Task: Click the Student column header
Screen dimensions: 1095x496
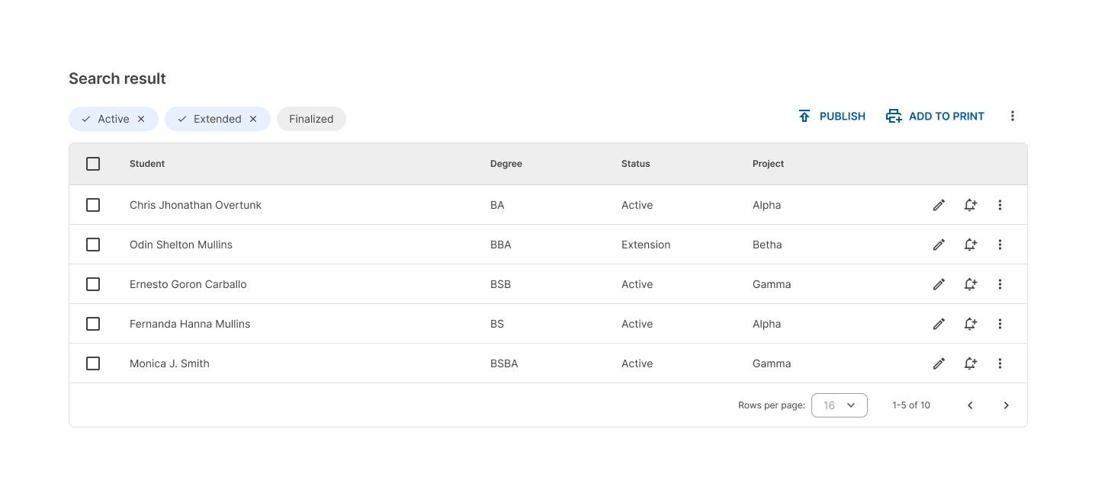Action: (x=147, y=164)
